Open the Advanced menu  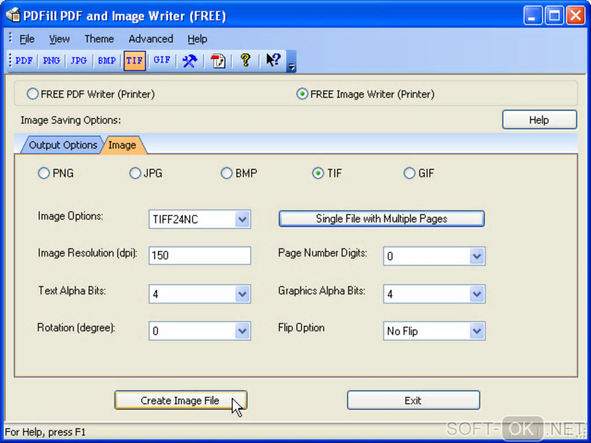coord(151,39)
